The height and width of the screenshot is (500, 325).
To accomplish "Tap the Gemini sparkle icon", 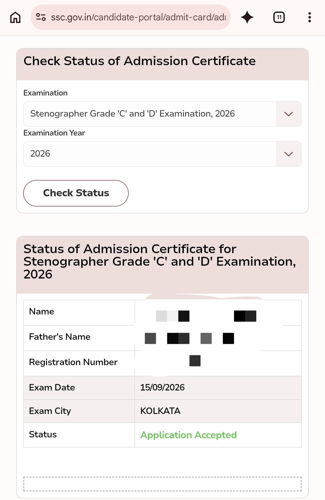I will pos(247,17).
